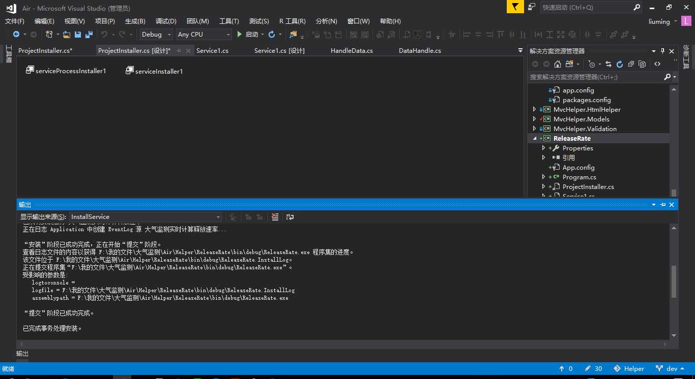Select packages.config in Solution Explorer
The width and height of the screenshot is (695, 379).
586,100
